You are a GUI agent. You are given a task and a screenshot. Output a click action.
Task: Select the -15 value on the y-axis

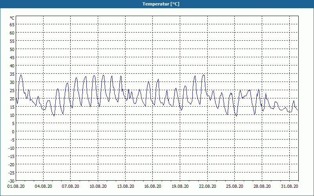[11, 156]
